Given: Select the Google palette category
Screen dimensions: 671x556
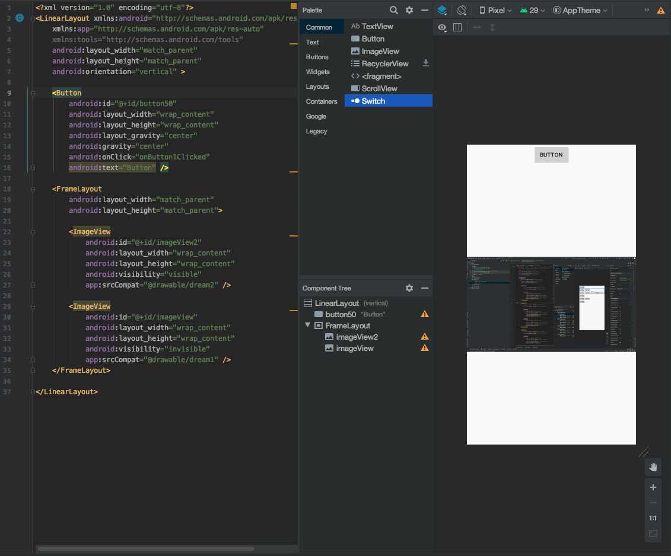Looking at the screenshot, I should (322, 116).
